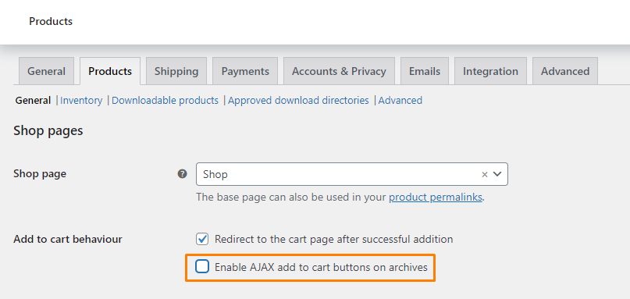Image resolution: width=630 pixels, height=299 pixels.
Task: Open the Shop page select box
Action: coord(352,174)
